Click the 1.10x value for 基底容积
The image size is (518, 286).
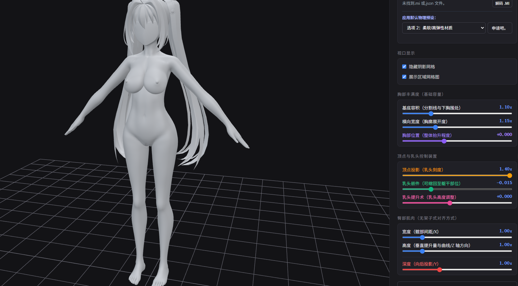[506, 107]
